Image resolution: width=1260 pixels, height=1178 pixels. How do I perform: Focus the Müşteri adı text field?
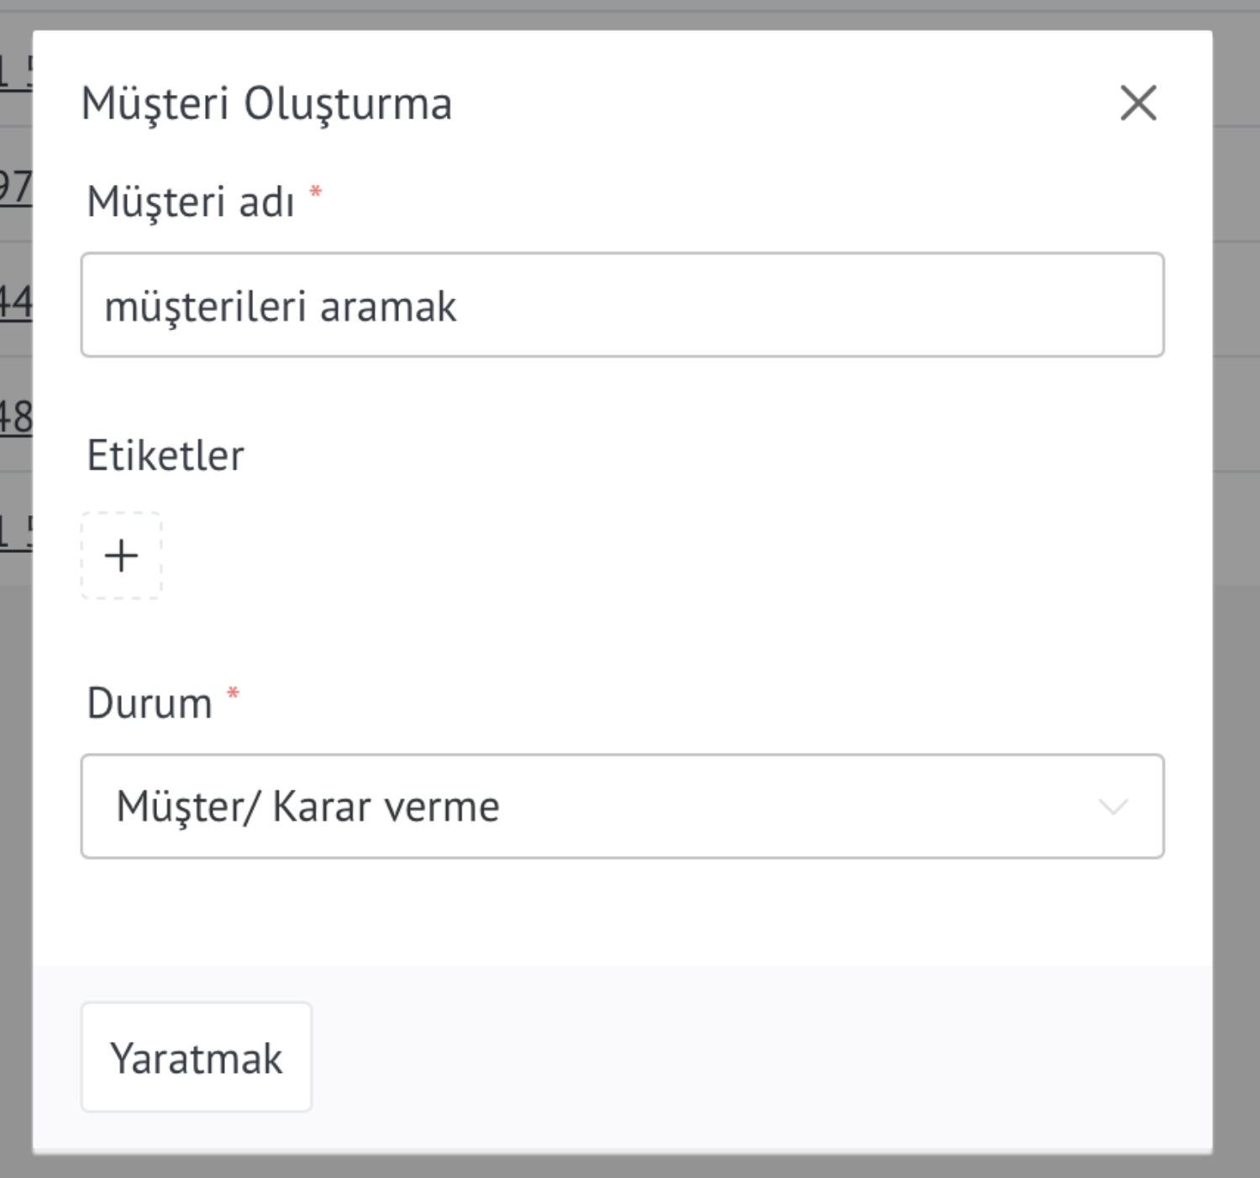coord(622,305)
